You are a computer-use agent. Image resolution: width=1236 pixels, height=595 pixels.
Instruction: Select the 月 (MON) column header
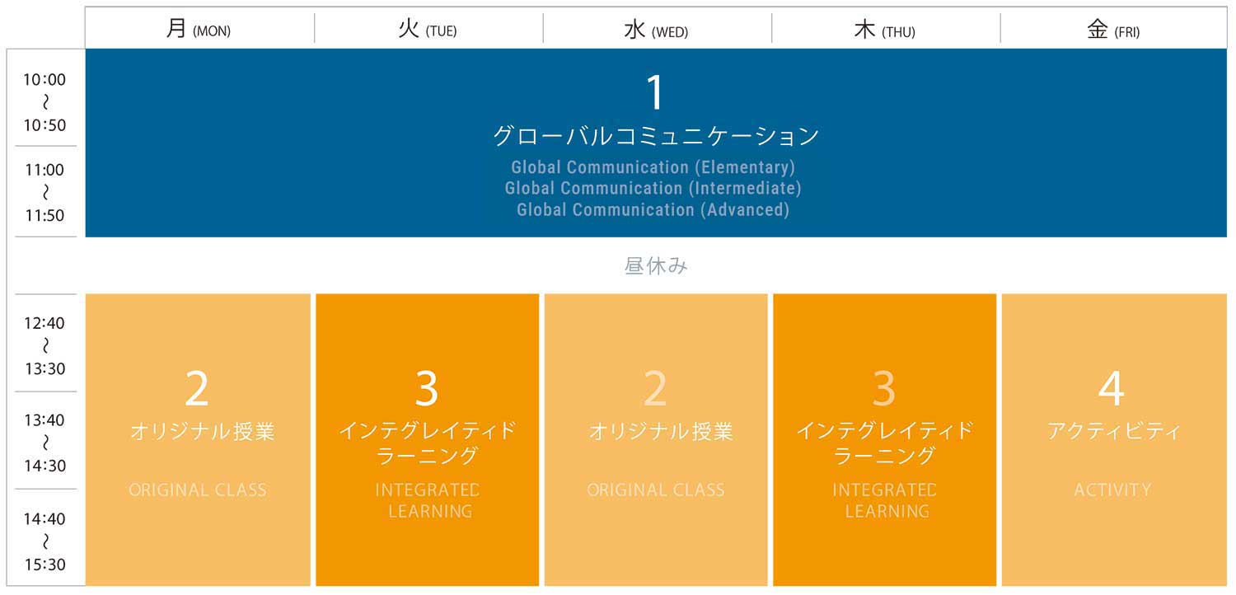pyautogui.click(x=199, y=28)
